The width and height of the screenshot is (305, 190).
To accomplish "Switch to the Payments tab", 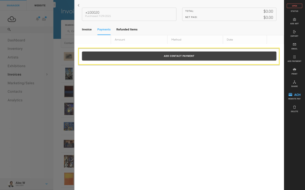I will [x=104, y=30].
